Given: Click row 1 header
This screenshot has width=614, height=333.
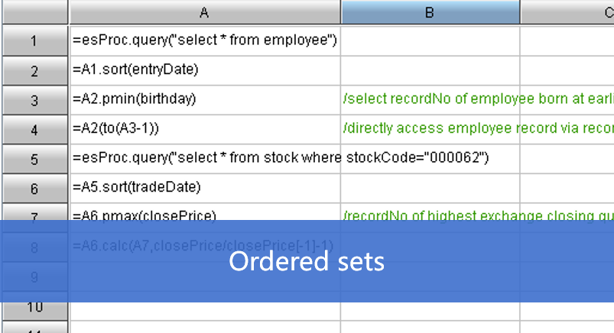Looking at the screenshot, I should pos(35,40).
